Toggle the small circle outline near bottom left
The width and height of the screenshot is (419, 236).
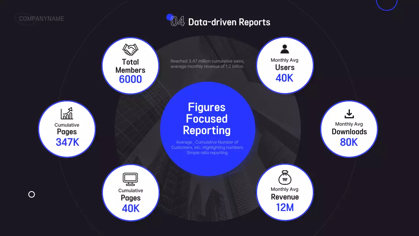pos(31,194)
